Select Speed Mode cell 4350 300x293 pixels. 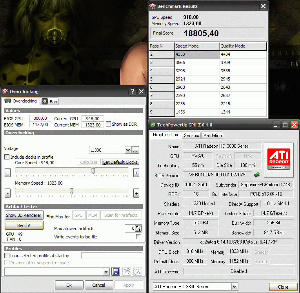click(x=197, y=54)
